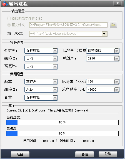Click the app logo icon in title bar

click(5, 4)
